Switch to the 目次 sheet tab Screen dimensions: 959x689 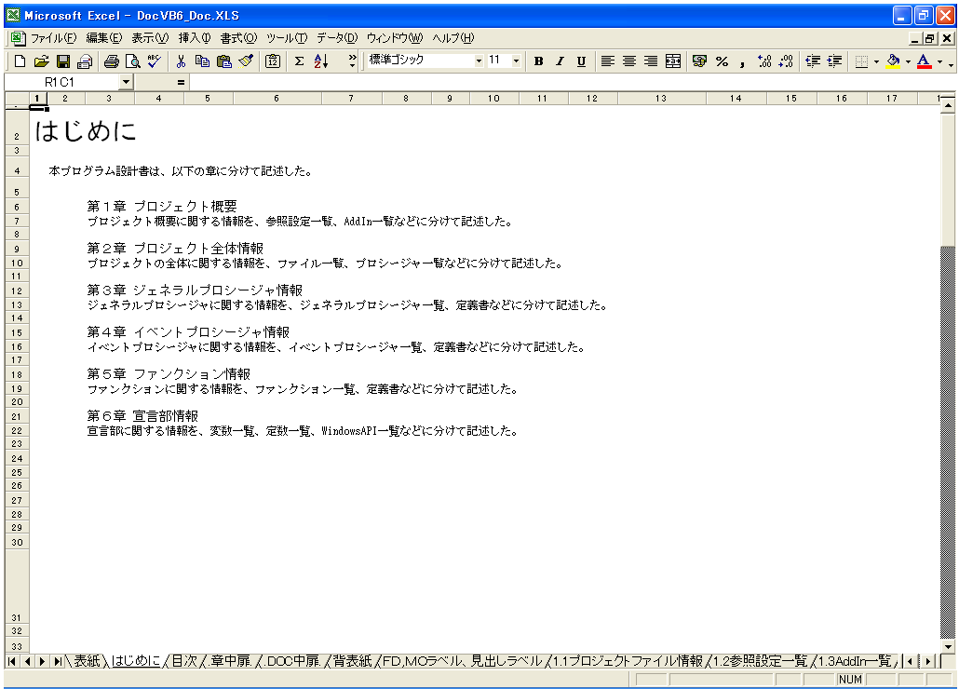(x=183, y=661)
